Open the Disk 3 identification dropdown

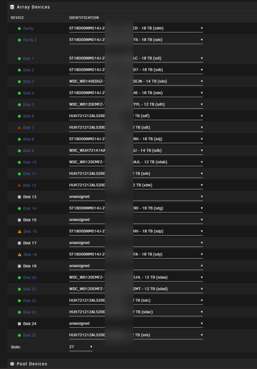pyautogui.click(x=136, y=82)
